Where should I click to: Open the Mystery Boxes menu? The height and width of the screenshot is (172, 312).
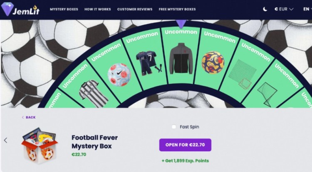click(x=64, y=9)
